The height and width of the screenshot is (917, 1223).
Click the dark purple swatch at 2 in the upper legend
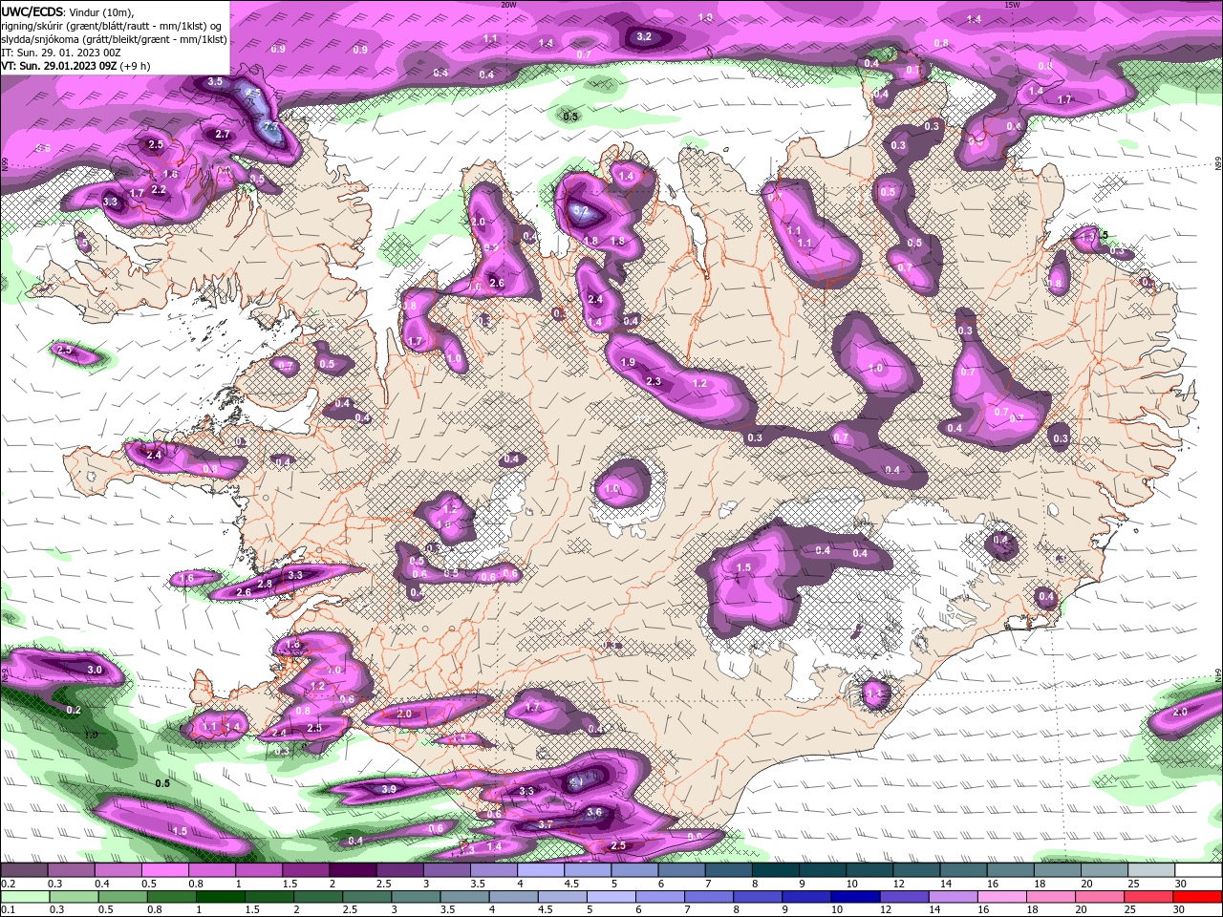(x=352, y=870)
